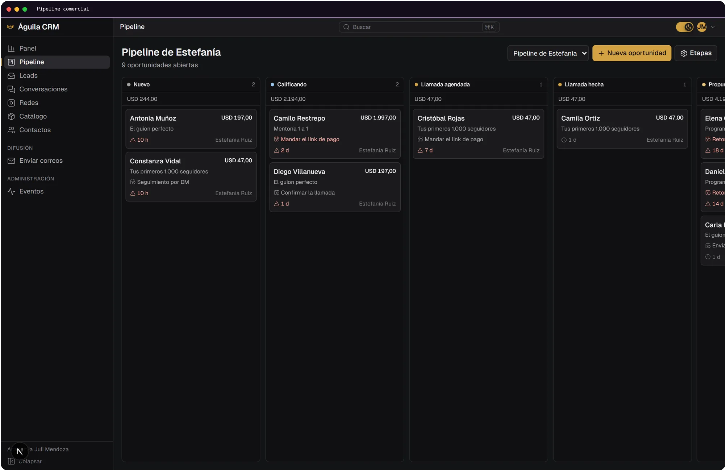Click the Catálogo box icon
Screen dimensions: 726x471
[x=11, y=116]
